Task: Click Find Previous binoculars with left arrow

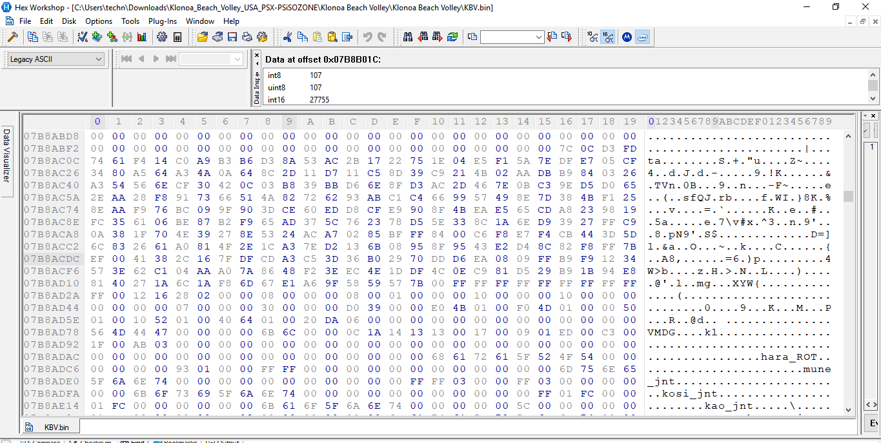Action: click(x=423, y=37)
